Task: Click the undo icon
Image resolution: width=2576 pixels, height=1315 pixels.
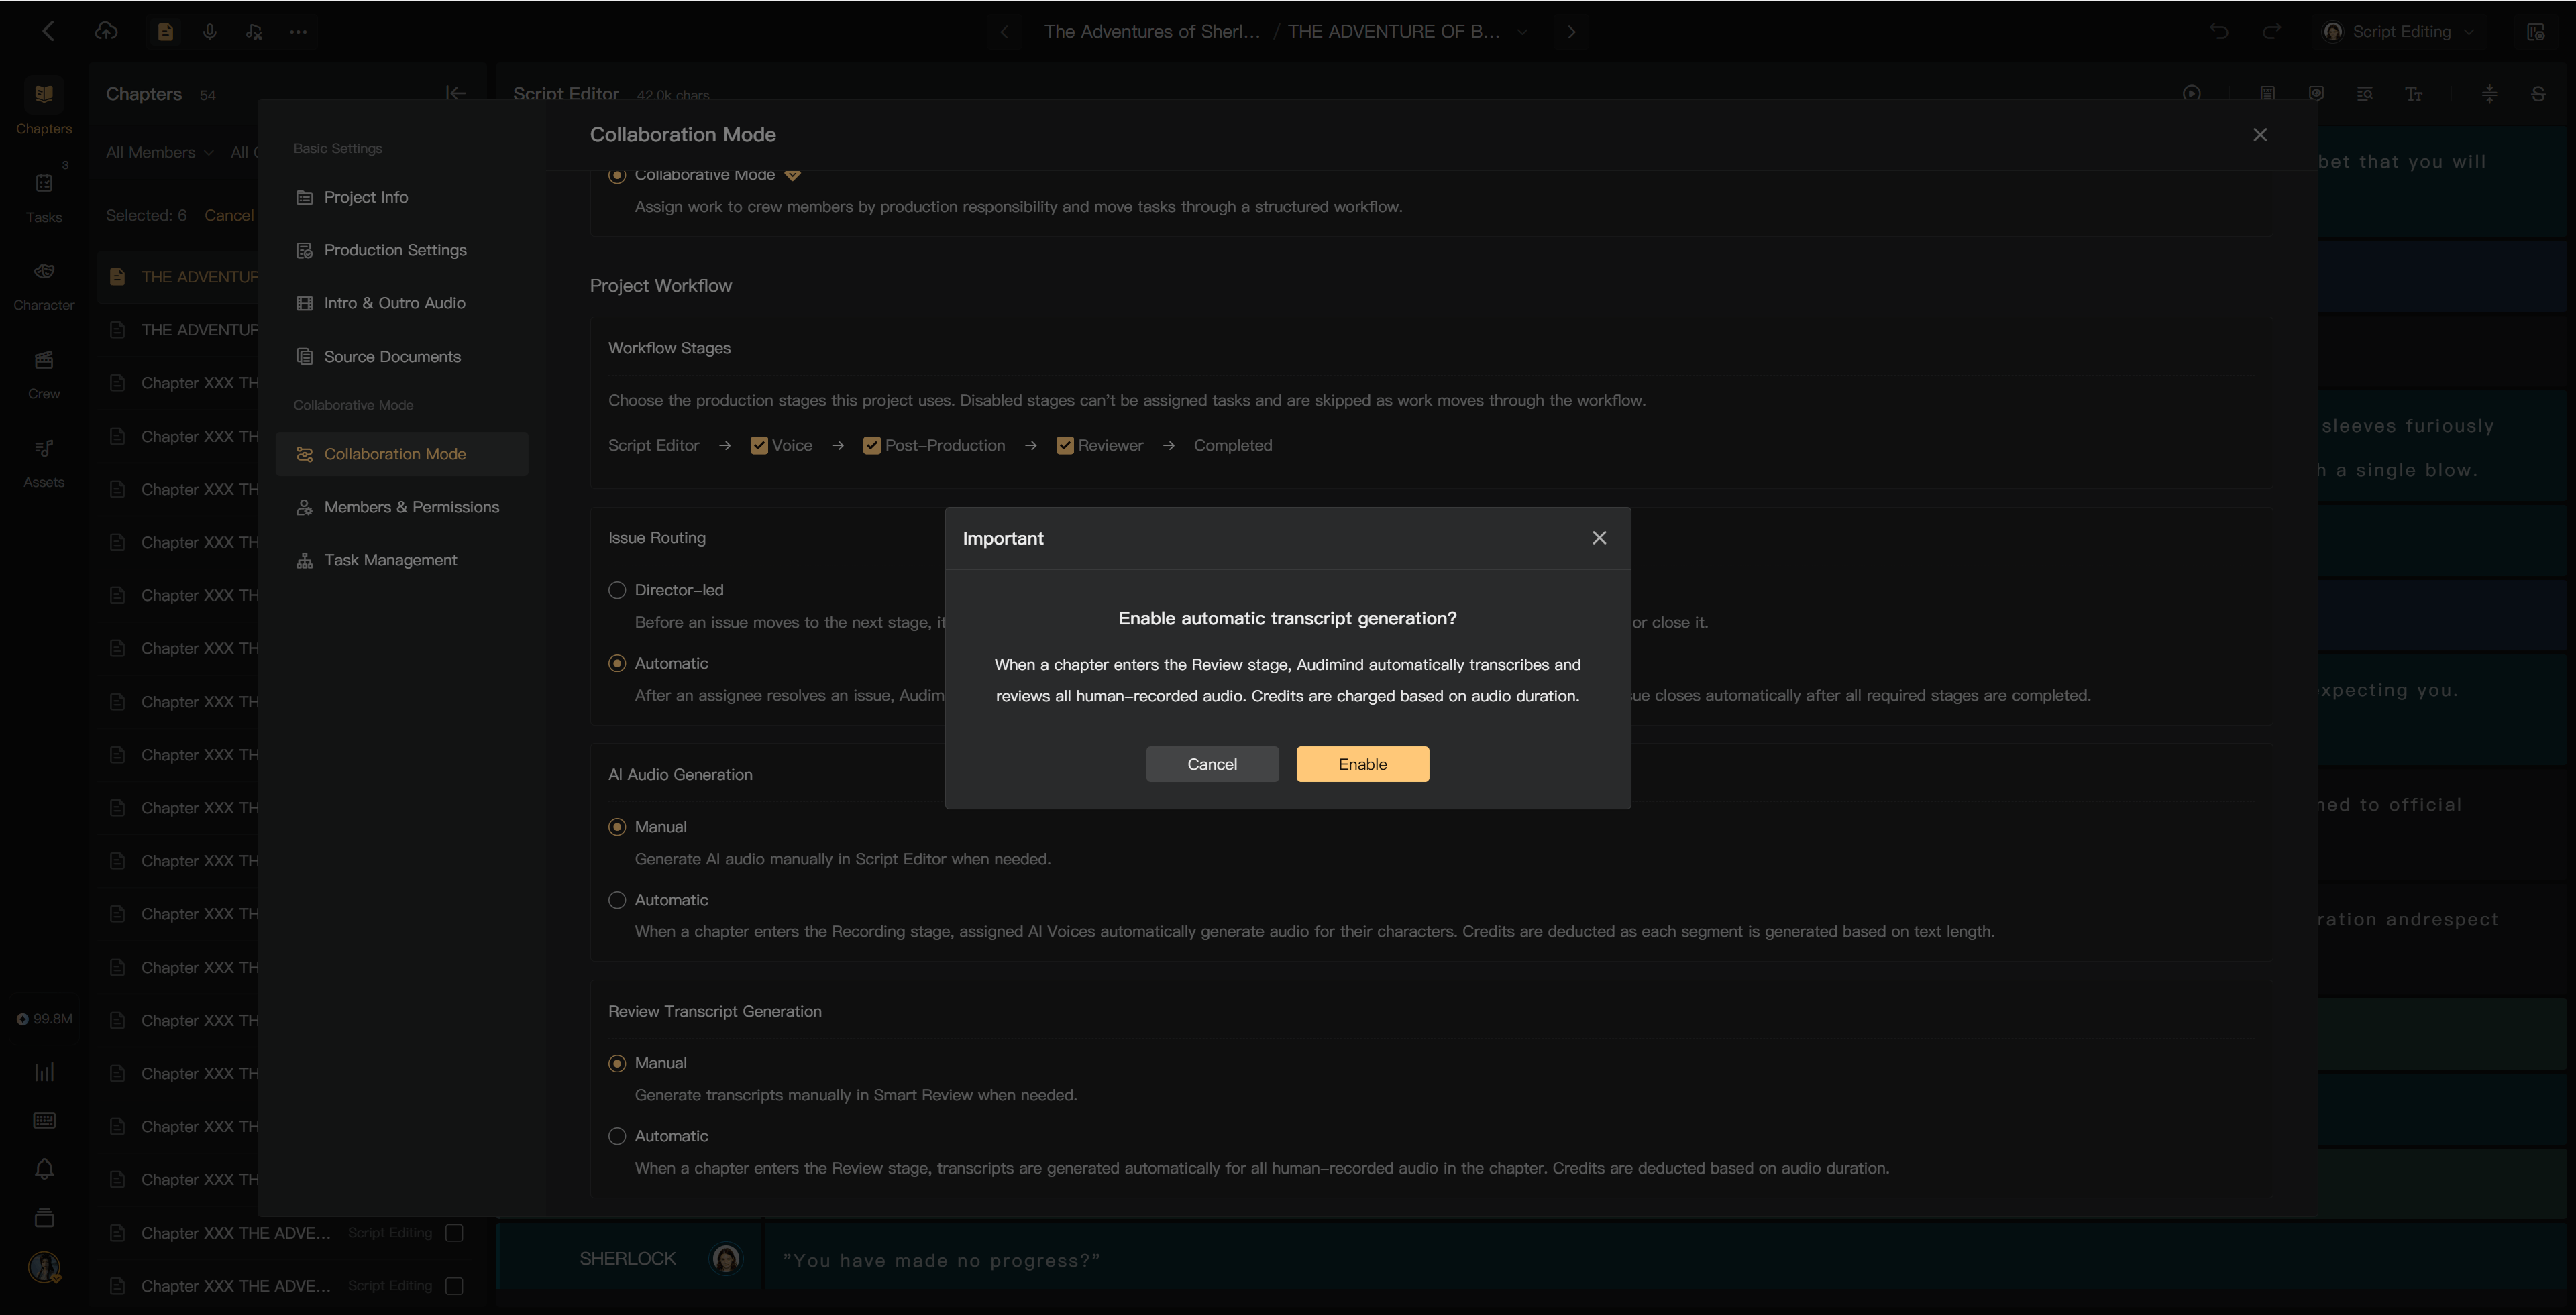Action: pyautogui.click(x=2219, y=31)
